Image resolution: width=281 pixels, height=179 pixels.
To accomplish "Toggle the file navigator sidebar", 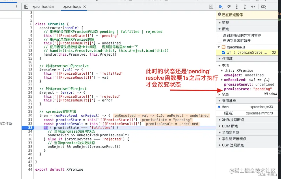I will tap(26, 7).
